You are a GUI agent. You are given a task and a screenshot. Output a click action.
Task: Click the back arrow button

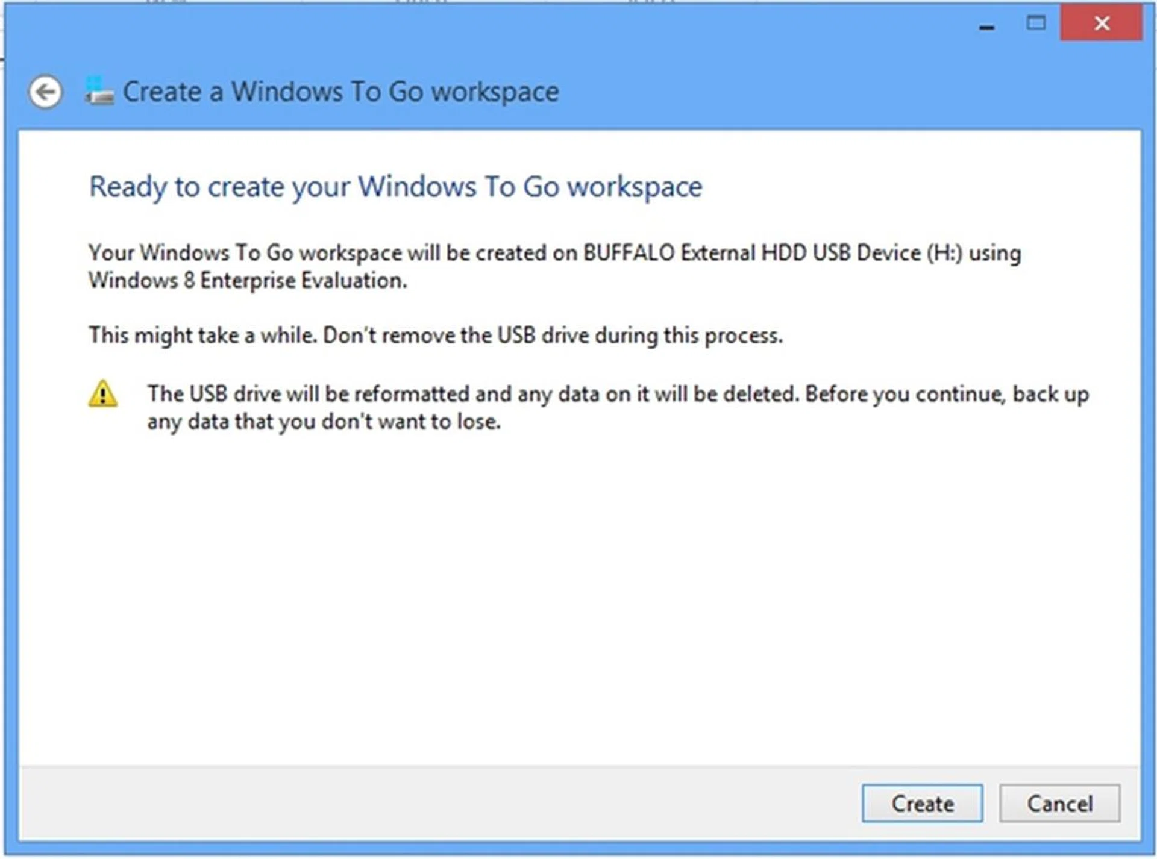[x=45, y=93]
